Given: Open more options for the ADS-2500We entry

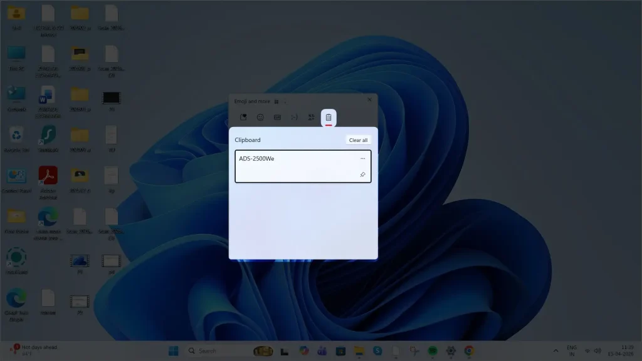Looking at the screenshot, I should click(x=362, y=158).
